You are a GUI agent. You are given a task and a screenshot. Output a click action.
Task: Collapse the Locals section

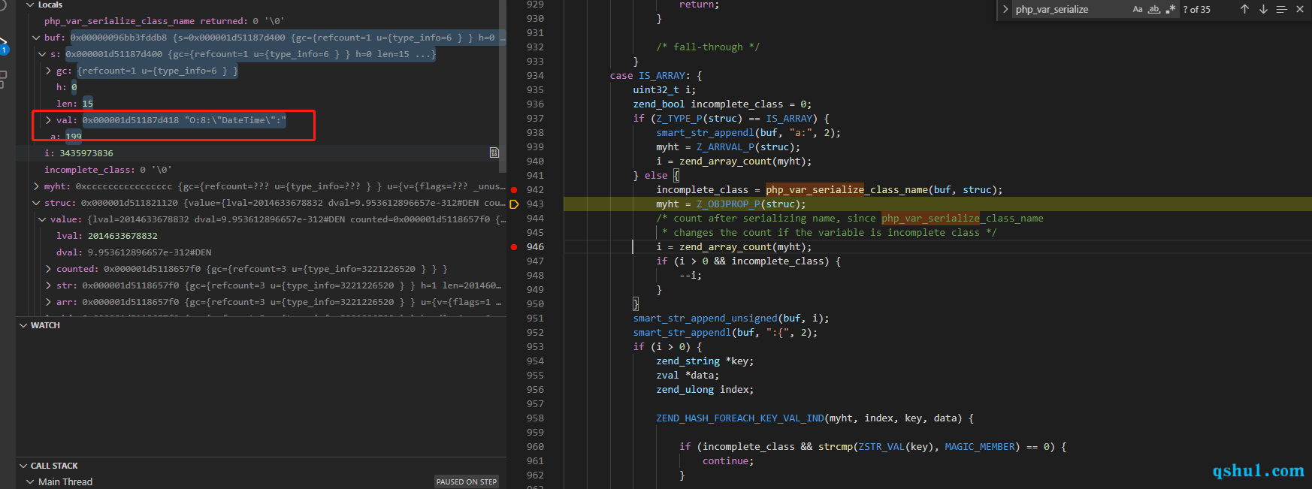[30, 5]
